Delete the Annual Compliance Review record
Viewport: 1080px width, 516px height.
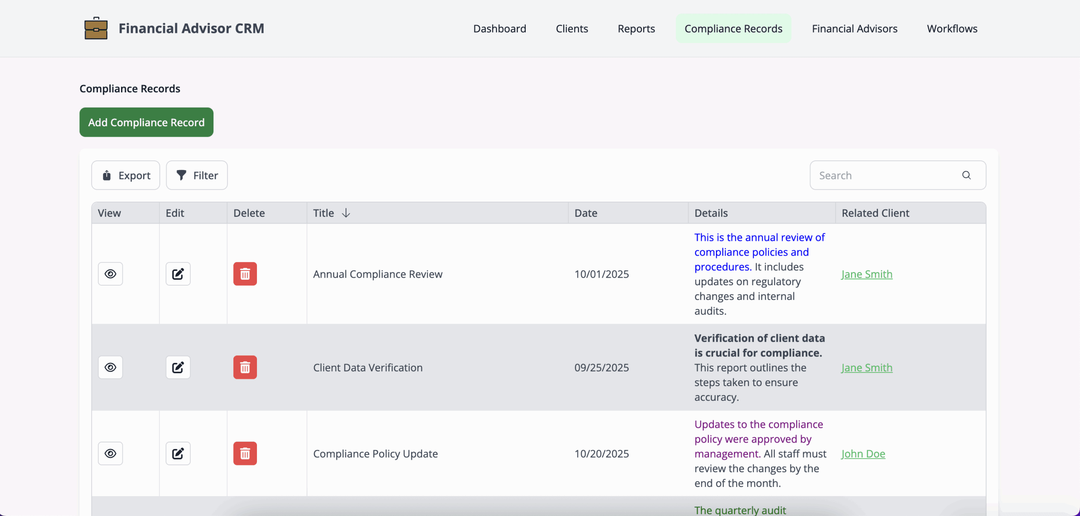[x=245, y=273]
